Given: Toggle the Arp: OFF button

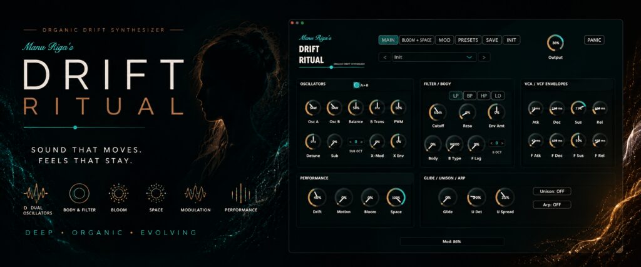Looking at the screenshot, I should (x=552, y=204).
